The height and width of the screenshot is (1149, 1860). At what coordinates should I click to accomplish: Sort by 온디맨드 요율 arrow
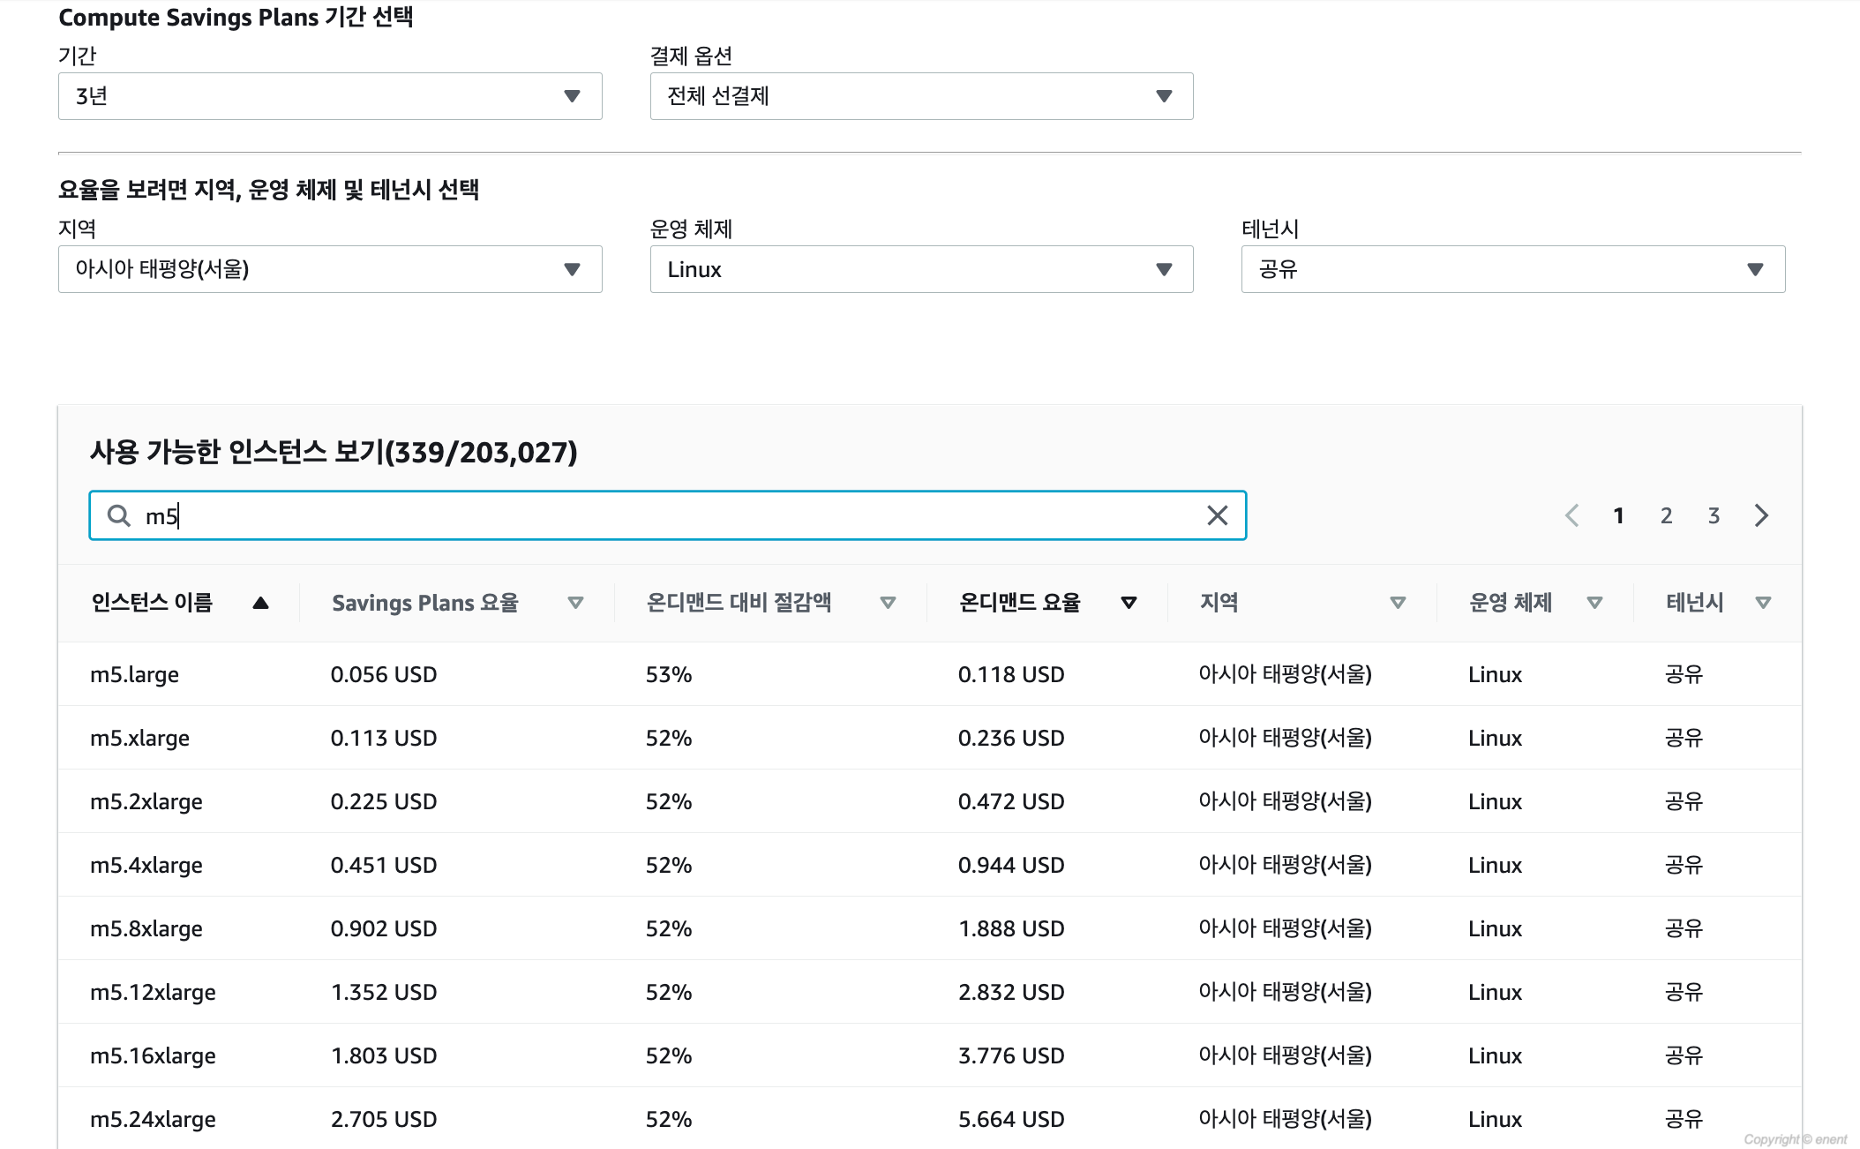[1129, 603]
